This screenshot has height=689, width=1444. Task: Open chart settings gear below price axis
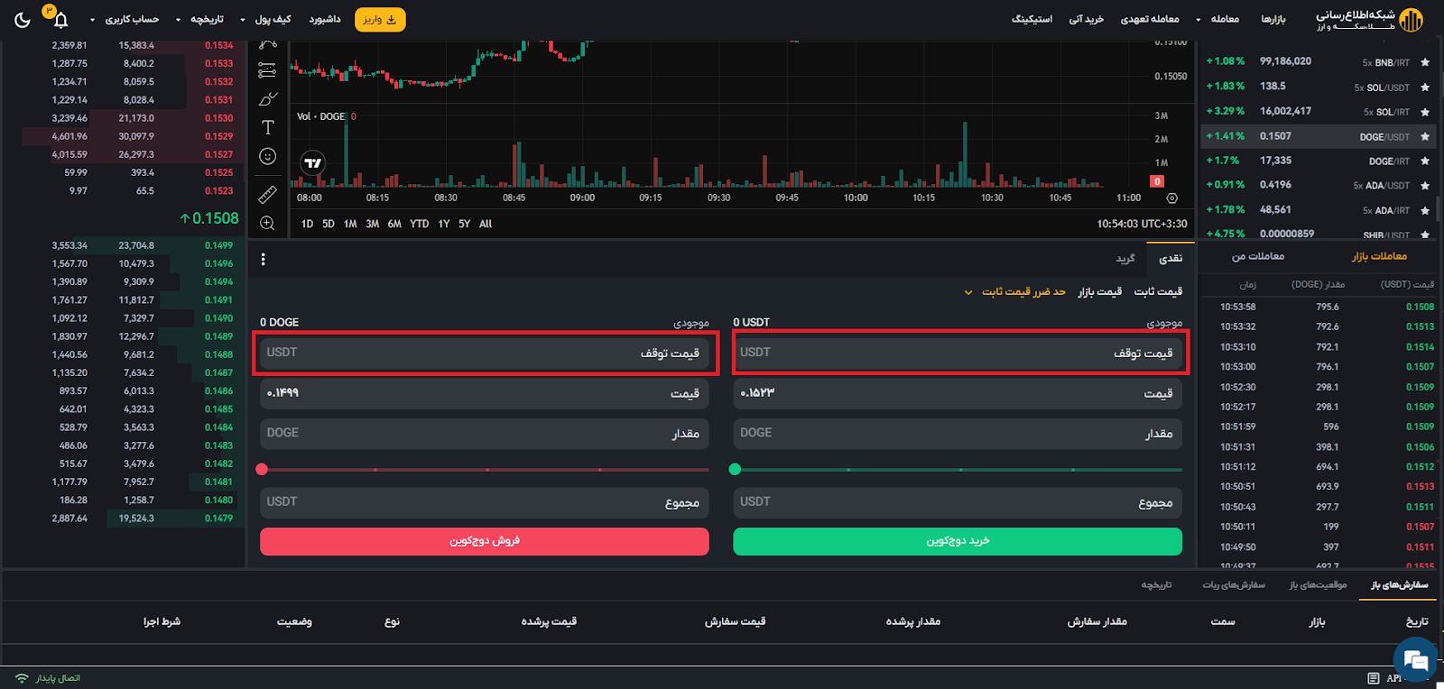pyautogui.click(x=1171, y=198)
